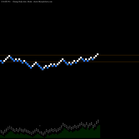This screenshot has height=139, width=139.
Task: Click the chart title mentioning MunafaSutra.com
Action: [27, 2]
